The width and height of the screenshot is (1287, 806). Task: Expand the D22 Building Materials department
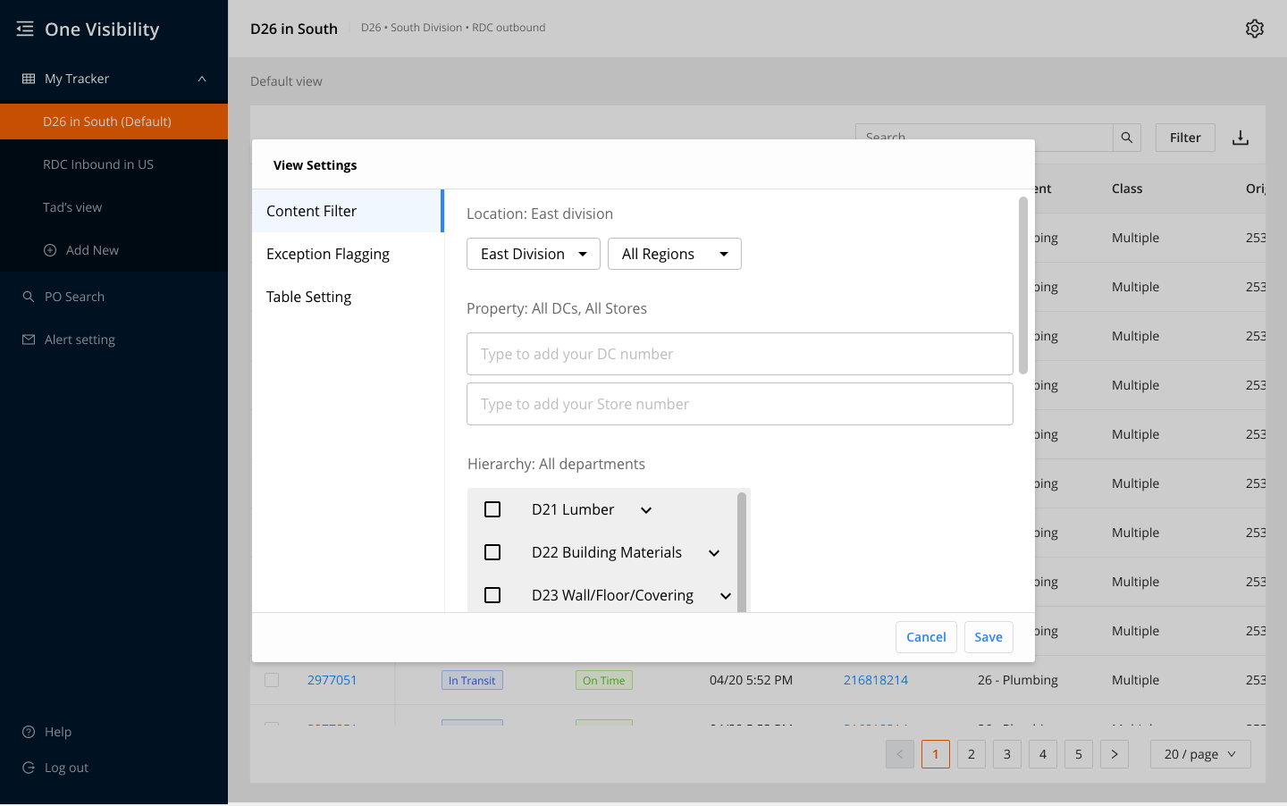[x=714, y=553]
